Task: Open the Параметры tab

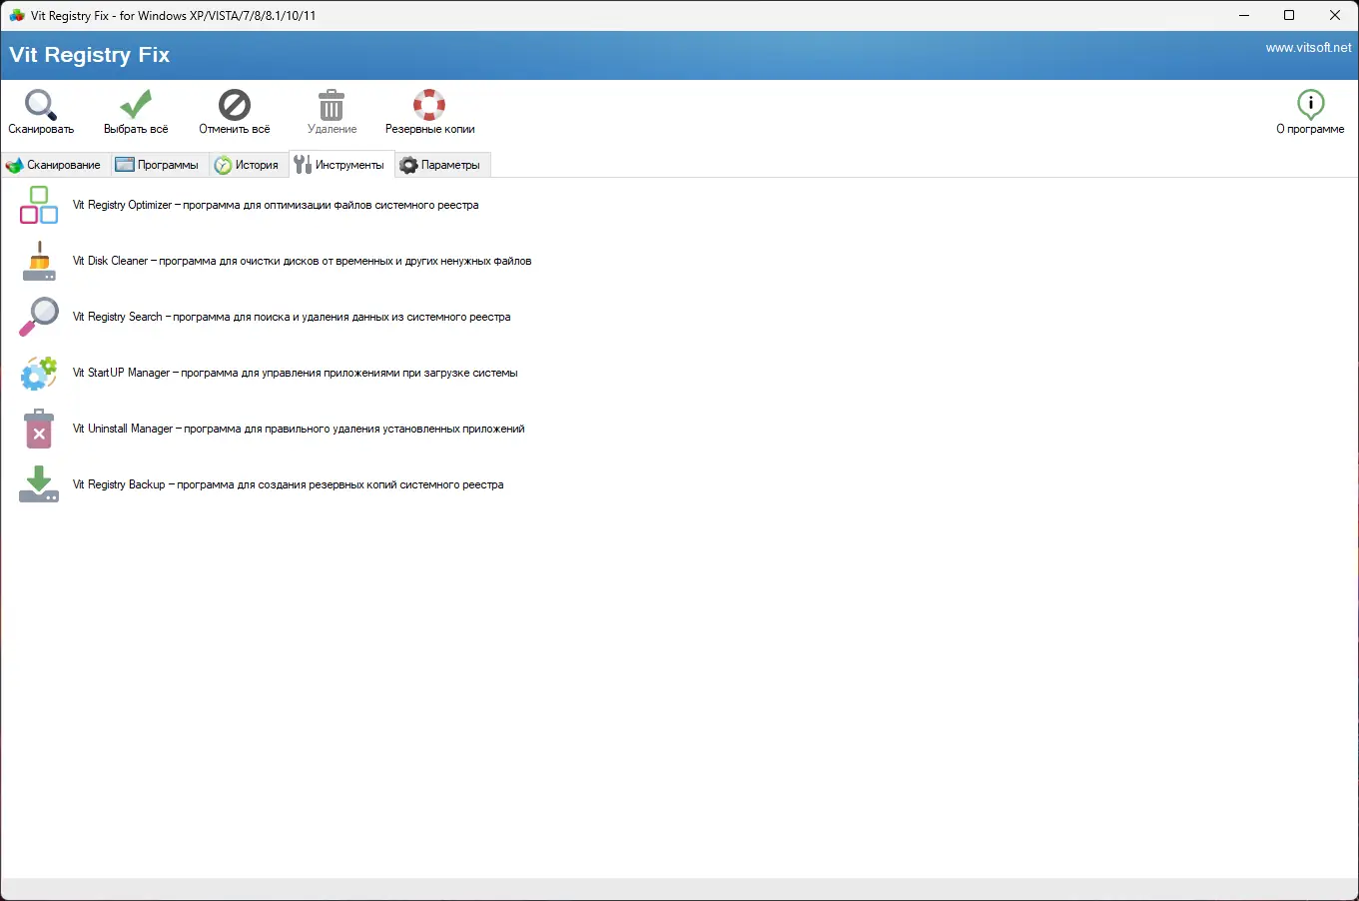Action: point(440,165)
